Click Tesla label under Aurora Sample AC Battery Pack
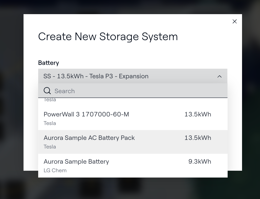Screen dimensions: 260x199 50,147
